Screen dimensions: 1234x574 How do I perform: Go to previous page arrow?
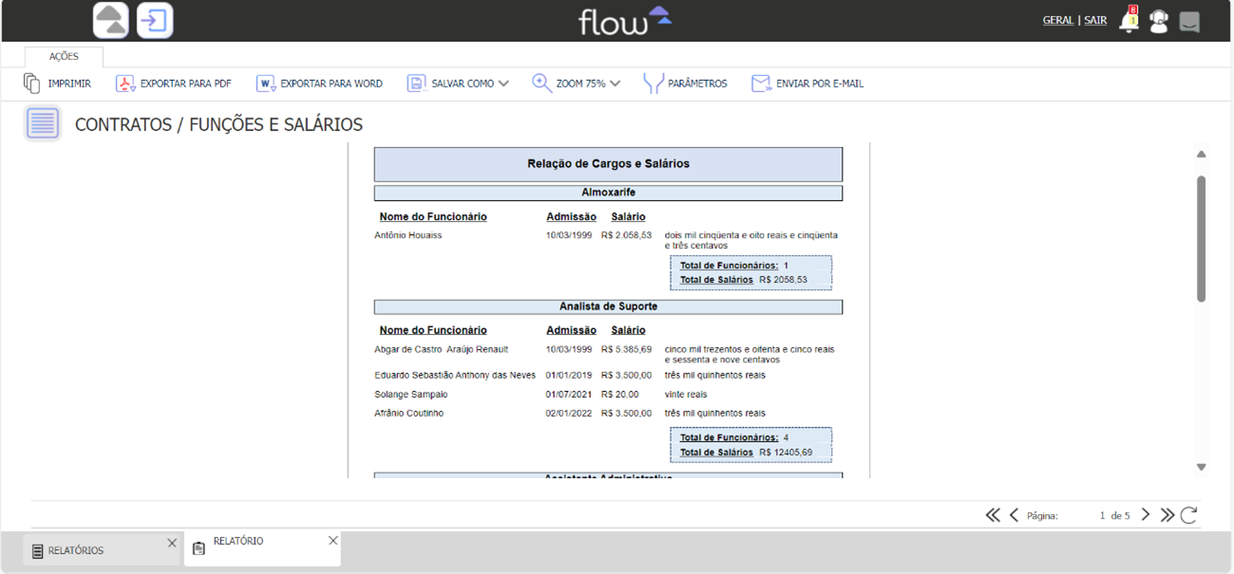point(1014,515)
